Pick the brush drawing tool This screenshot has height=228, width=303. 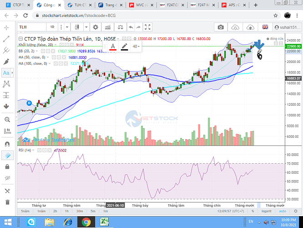pyautogui.click(x=6, y=62)
